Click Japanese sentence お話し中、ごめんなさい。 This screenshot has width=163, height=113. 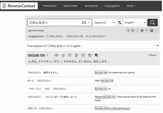click(x=41, y=108)
